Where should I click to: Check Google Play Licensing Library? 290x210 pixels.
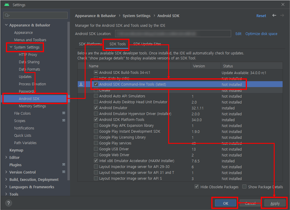[x=96, y=137]
